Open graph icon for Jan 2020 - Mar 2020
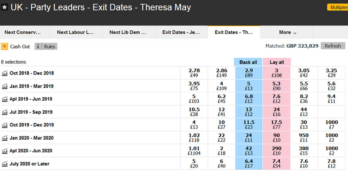 coord(5,138)
